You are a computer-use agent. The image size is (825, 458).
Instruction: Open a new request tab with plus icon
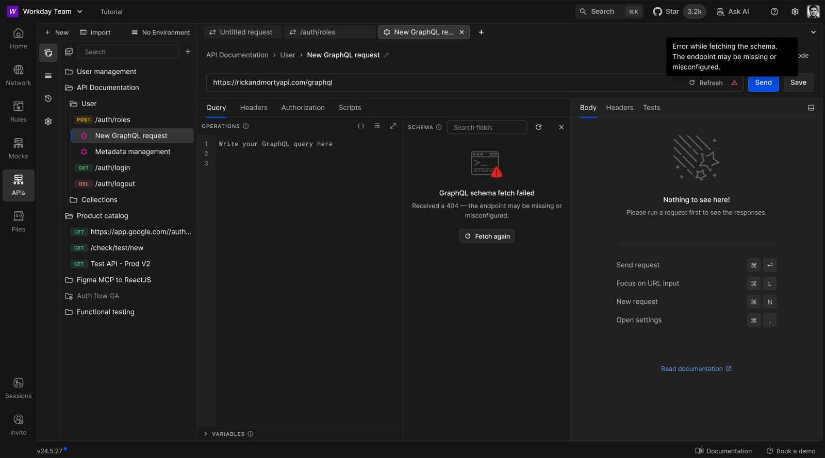481,32
